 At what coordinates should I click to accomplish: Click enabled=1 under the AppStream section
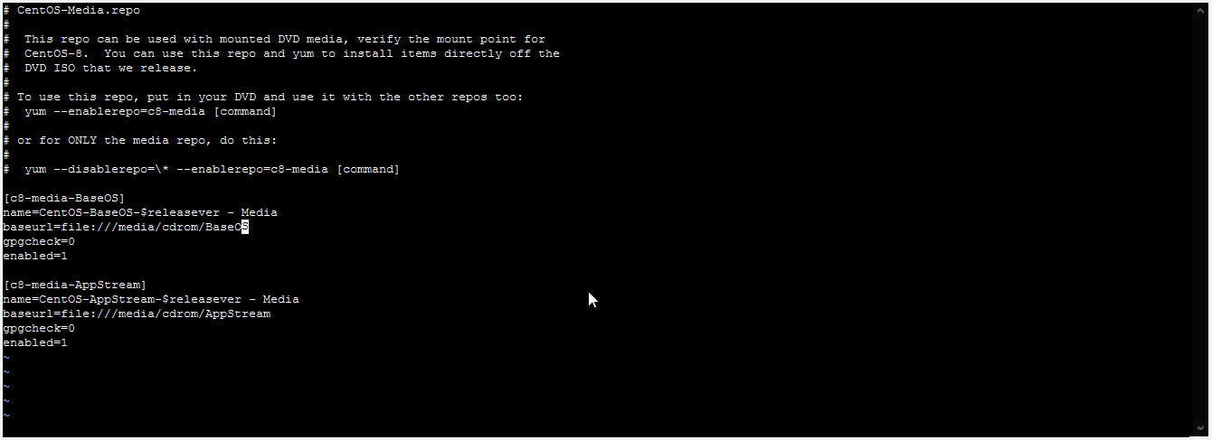pyautogui.click(x=35, y=342)
